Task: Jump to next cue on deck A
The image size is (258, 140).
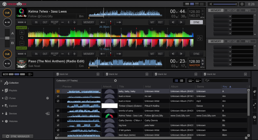Action: coord(118,22)
